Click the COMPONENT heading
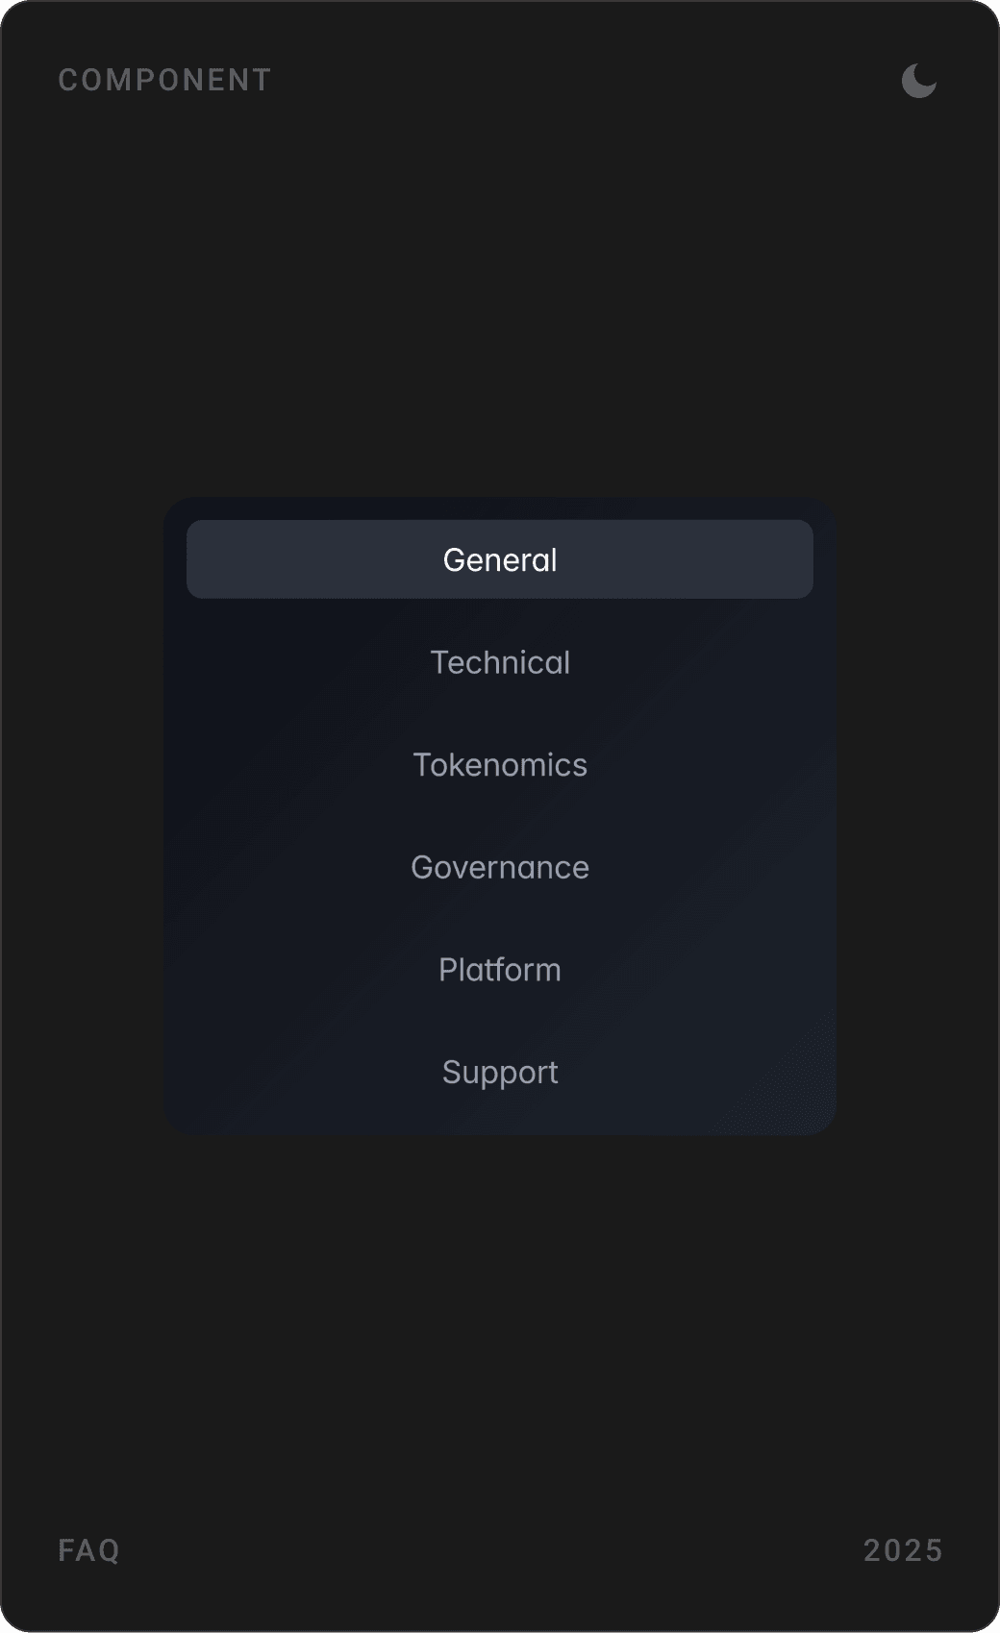Viewport: 1000px width, 1633px height. (163, 80)
